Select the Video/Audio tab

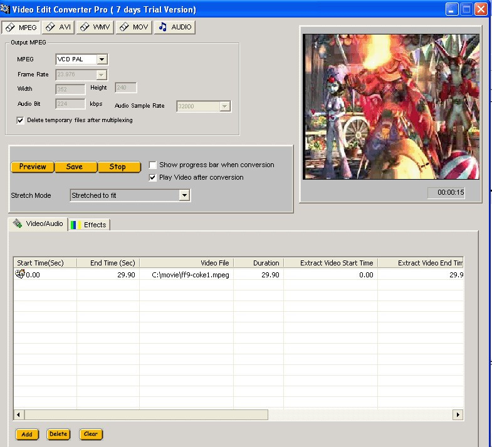click(38, 224)
